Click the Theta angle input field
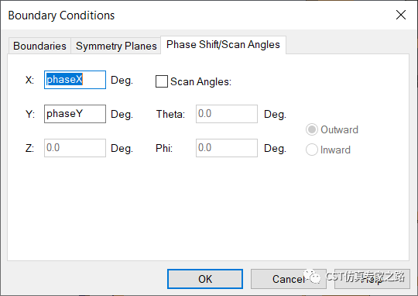The image size is (418, 296). pos(227,114)
